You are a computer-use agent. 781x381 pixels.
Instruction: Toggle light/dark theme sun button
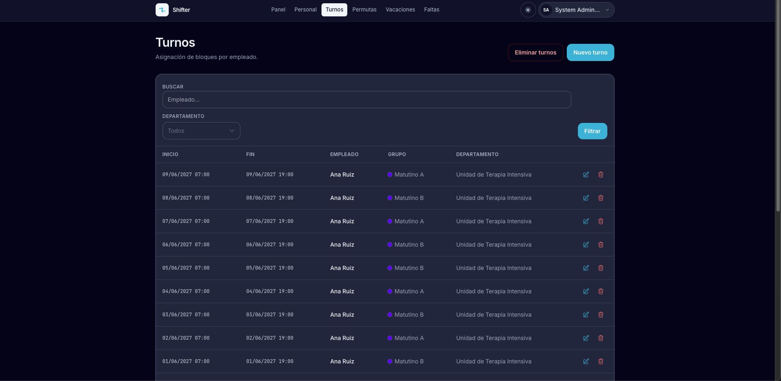[x=528, y=10]
